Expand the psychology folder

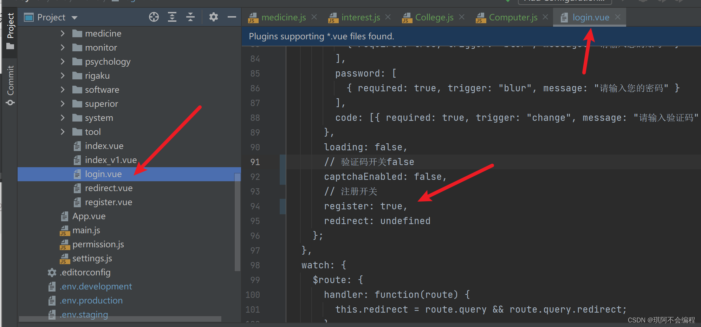click(x=63, y=61)
